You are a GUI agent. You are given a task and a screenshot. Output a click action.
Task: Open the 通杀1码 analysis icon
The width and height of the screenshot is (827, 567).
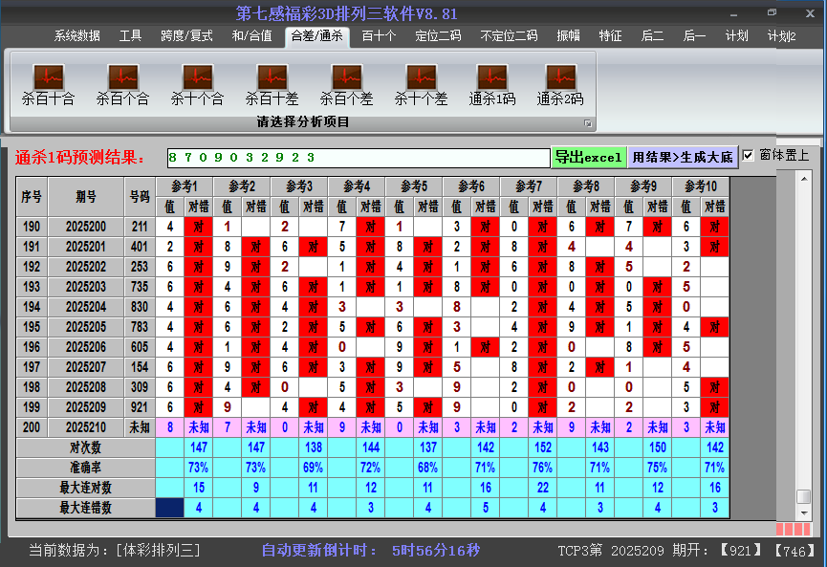[x=492, y=84]
